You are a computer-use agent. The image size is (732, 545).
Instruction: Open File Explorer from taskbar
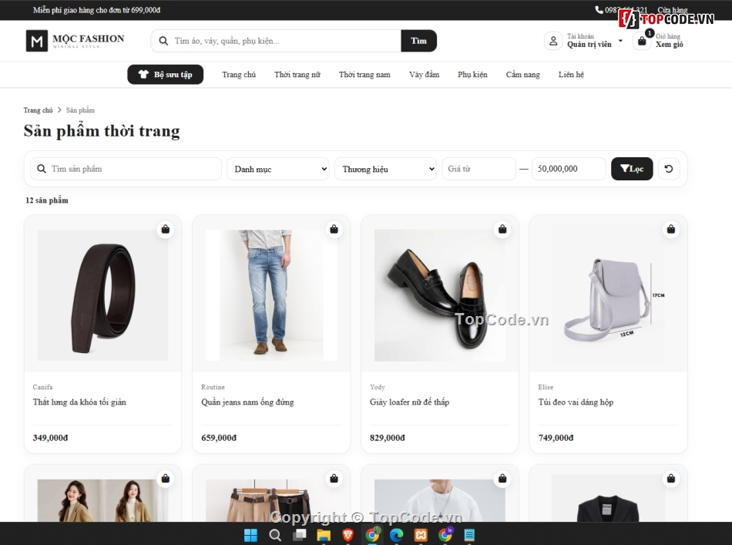click(324, 535)
